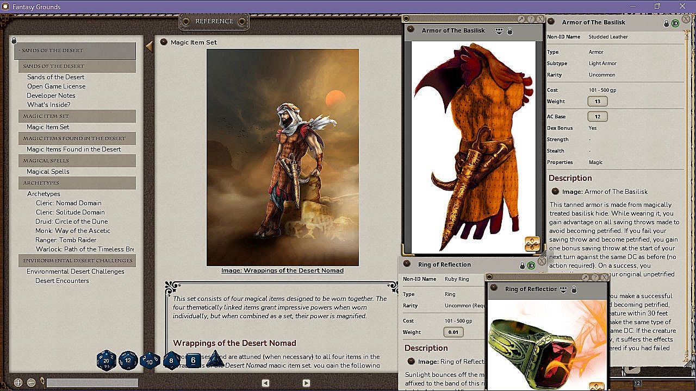
Task: Collapse ENVIRONMENTAL DESERT CHALLENGES header
Action: (77, 261)
